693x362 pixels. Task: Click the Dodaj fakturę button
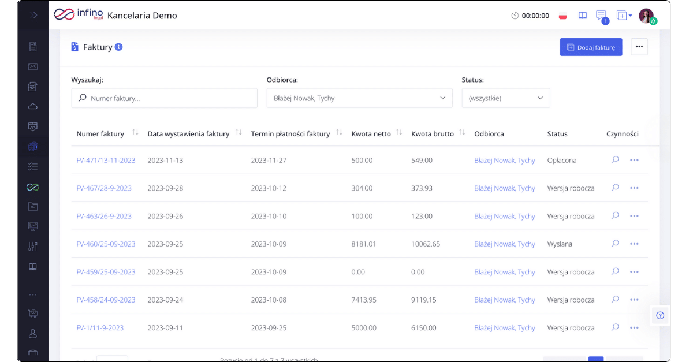pyautogui.click(x=591, y=47)
